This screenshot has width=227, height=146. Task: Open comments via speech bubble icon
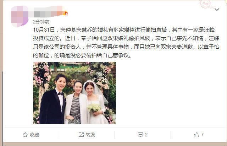click(x=140, y=135)
